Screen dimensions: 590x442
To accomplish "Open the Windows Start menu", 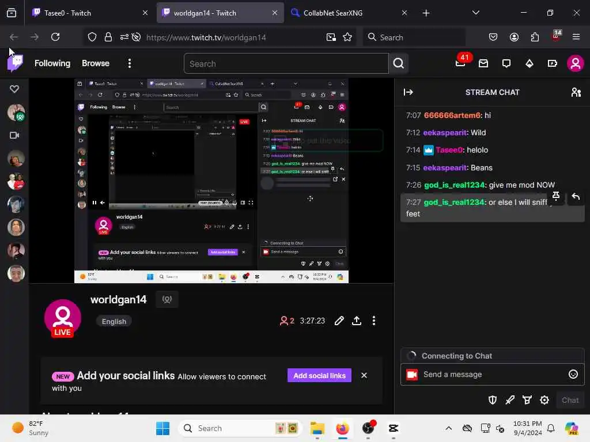I will tap(162, 428).
